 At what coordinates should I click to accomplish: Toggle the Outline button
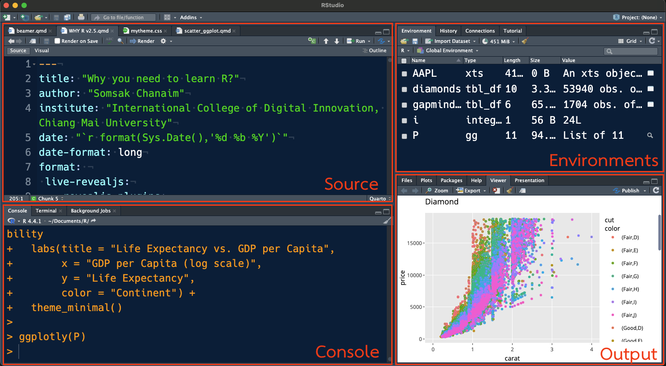375,51
